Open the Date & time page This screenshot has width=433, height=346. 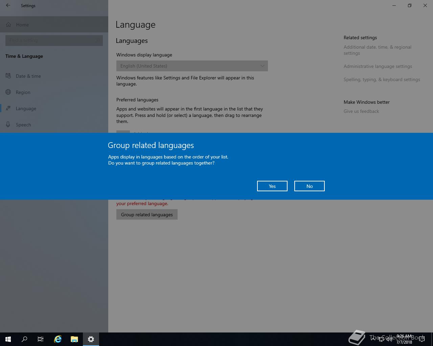[54, 76]
